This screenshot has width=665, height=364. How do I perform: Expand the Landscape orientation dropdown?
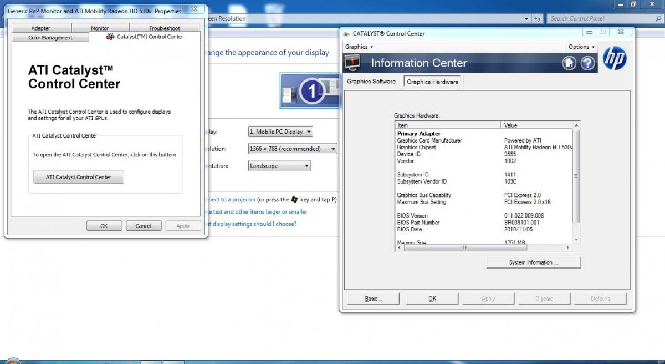(x=279, y=166)
